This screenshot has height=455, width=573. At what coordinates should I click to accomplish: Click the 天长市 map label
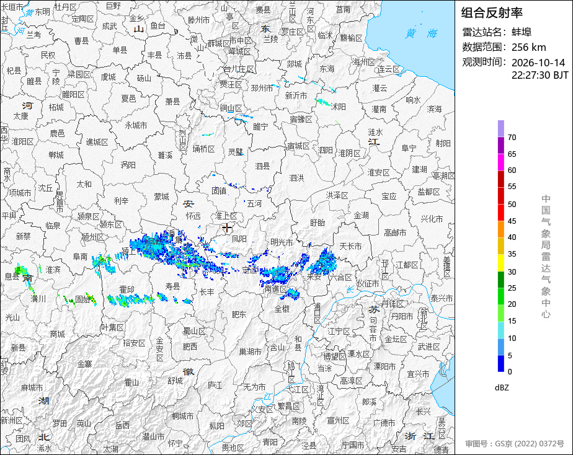[350, 247]
